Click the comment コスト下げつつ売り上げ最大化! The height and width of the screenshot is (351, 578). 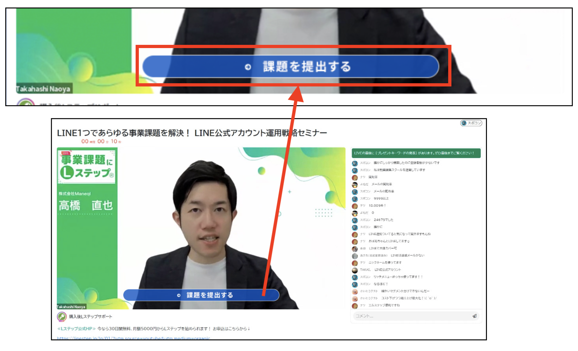409,298
